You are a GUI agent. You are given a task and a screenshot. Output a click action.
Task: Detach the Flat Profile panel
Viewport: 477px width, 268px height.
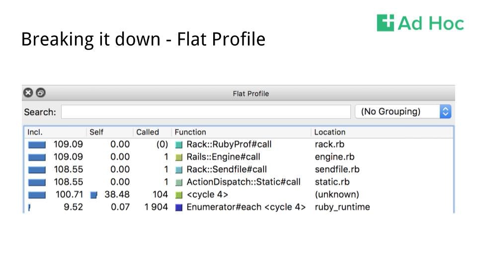click(41, 93)
